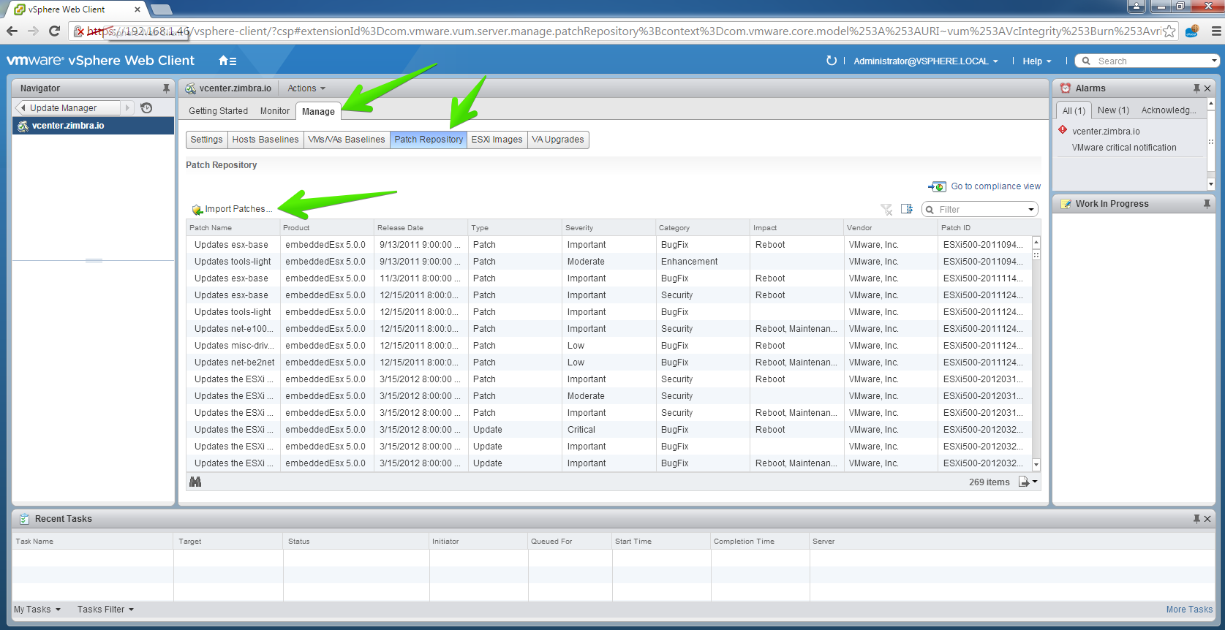This screenshot has height=630, width=1225.
Task: Click the export list icon
Action: (1024, 482)
